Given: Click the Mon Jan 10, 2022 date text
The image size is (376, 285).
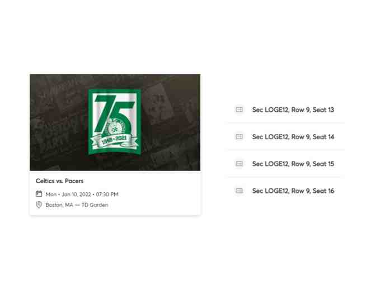Looking at the screenshot, I should click(69, 194).
